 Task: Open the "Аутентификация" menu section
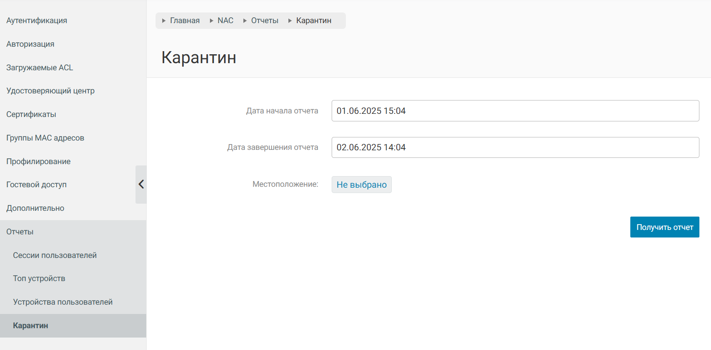click(37, 20)
